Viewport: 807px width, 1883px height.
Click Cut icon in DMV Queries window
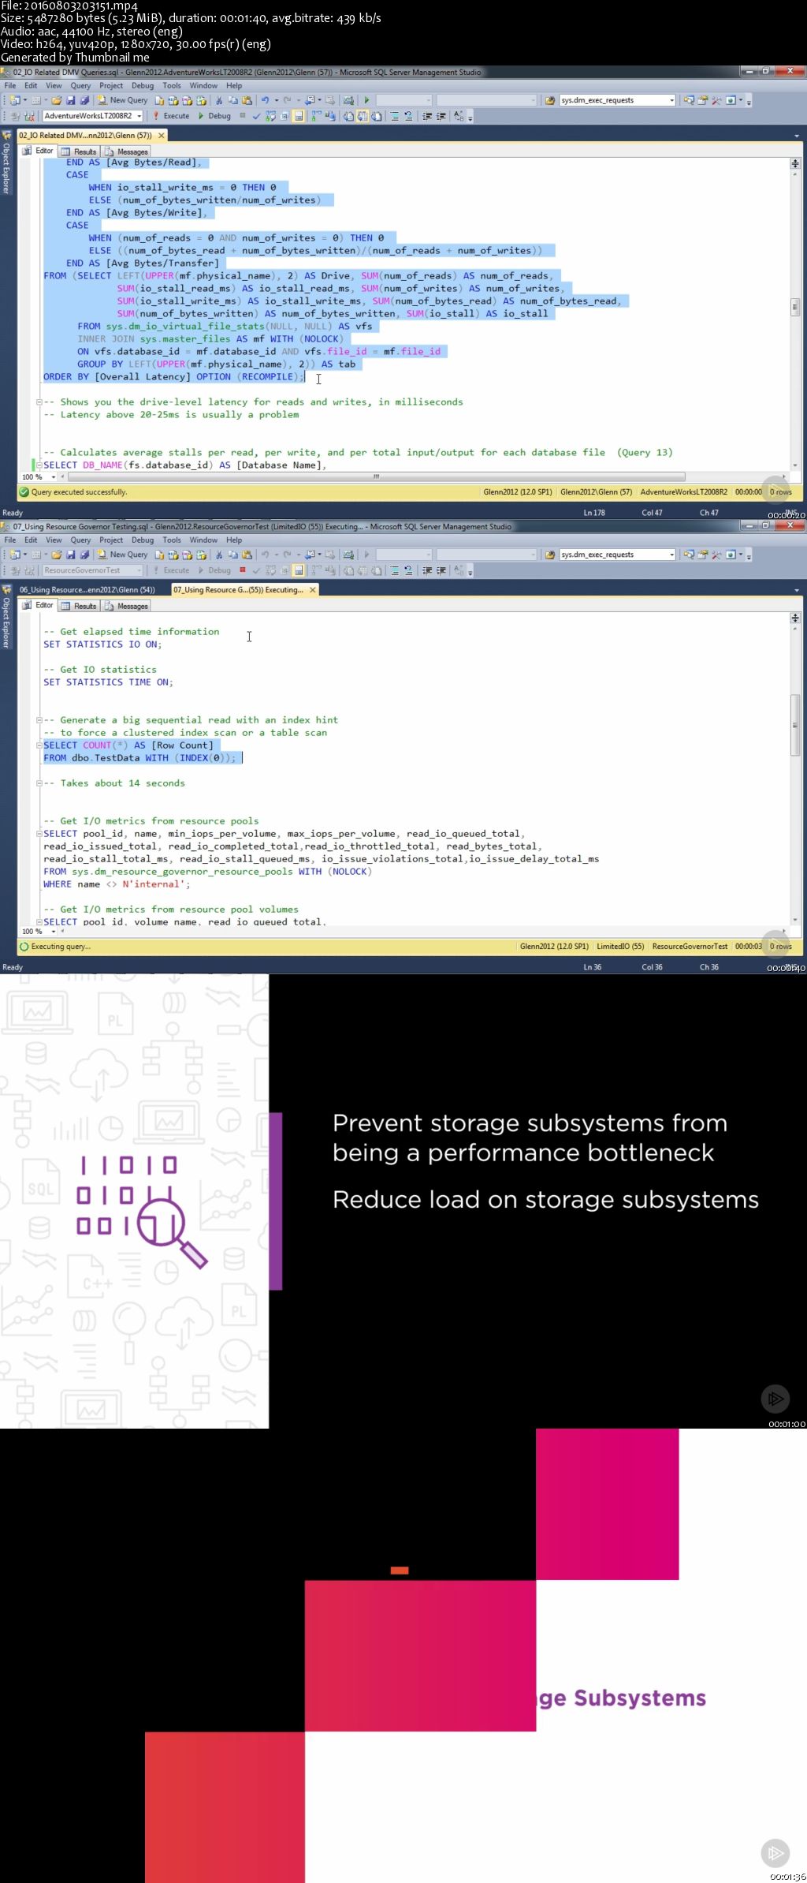click(219, 100)
